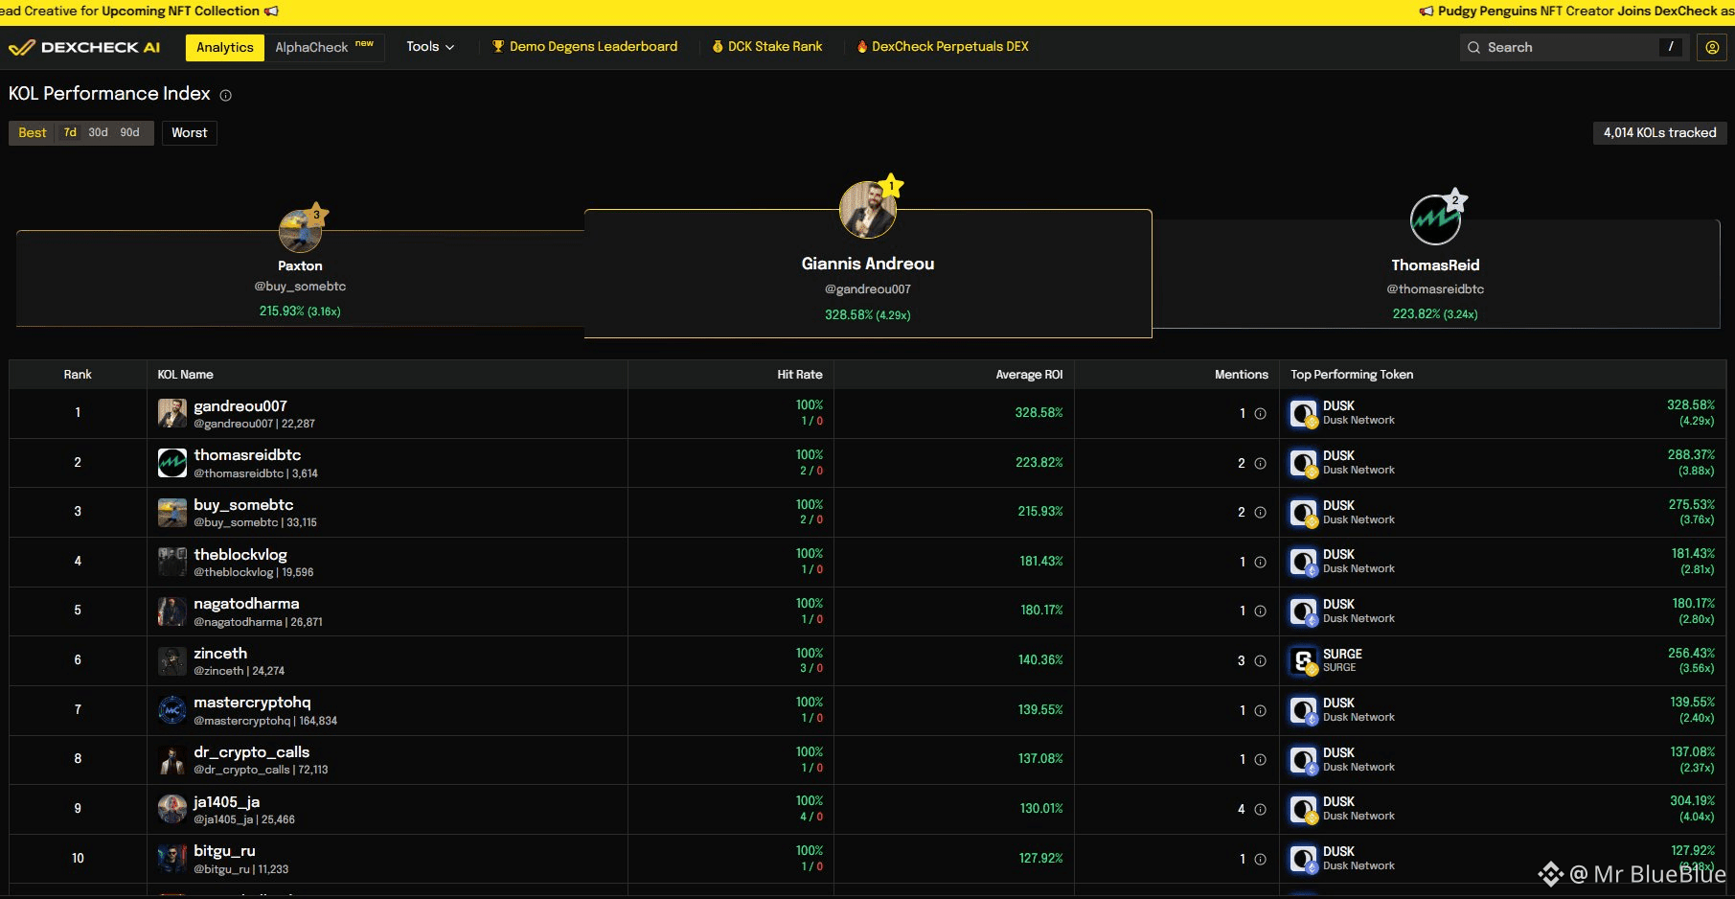Click the KOL Performance Index info icon
This screenshot has height=899, width=1735.
coord(226,95)
